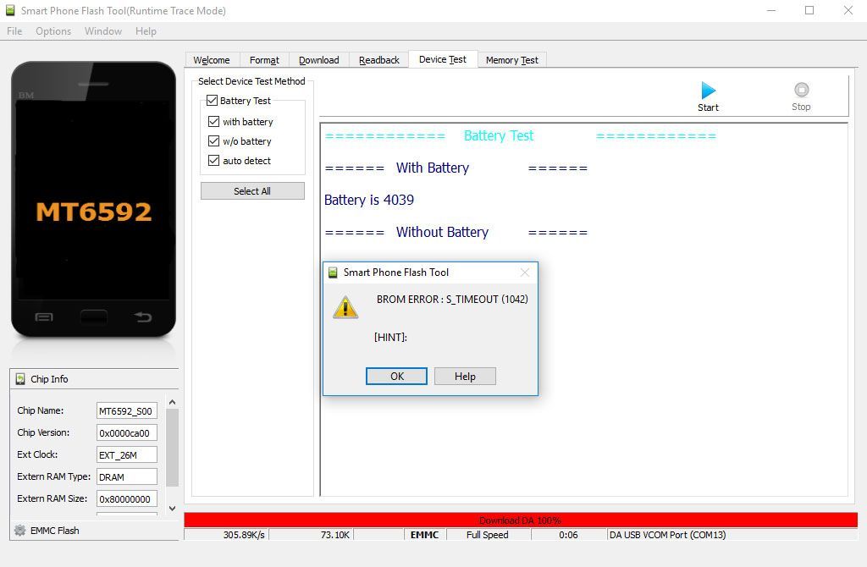
Task: Switch to the Memory Test tab
Action: point(512,60)
